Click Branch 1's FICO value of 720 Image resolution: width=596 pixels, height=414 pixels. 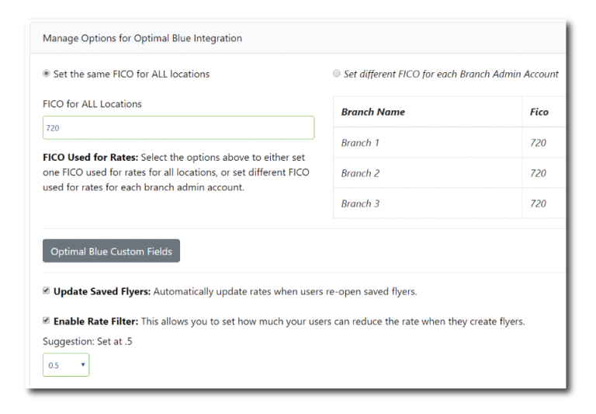[x=539, y=143]
